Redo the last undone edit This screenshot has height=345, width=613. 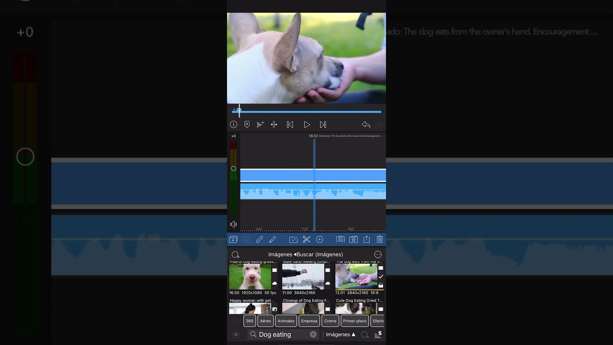tap(379, 125)
